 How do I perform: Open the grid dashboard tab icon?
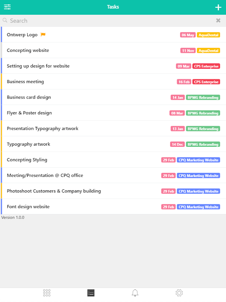pos(47,293)
